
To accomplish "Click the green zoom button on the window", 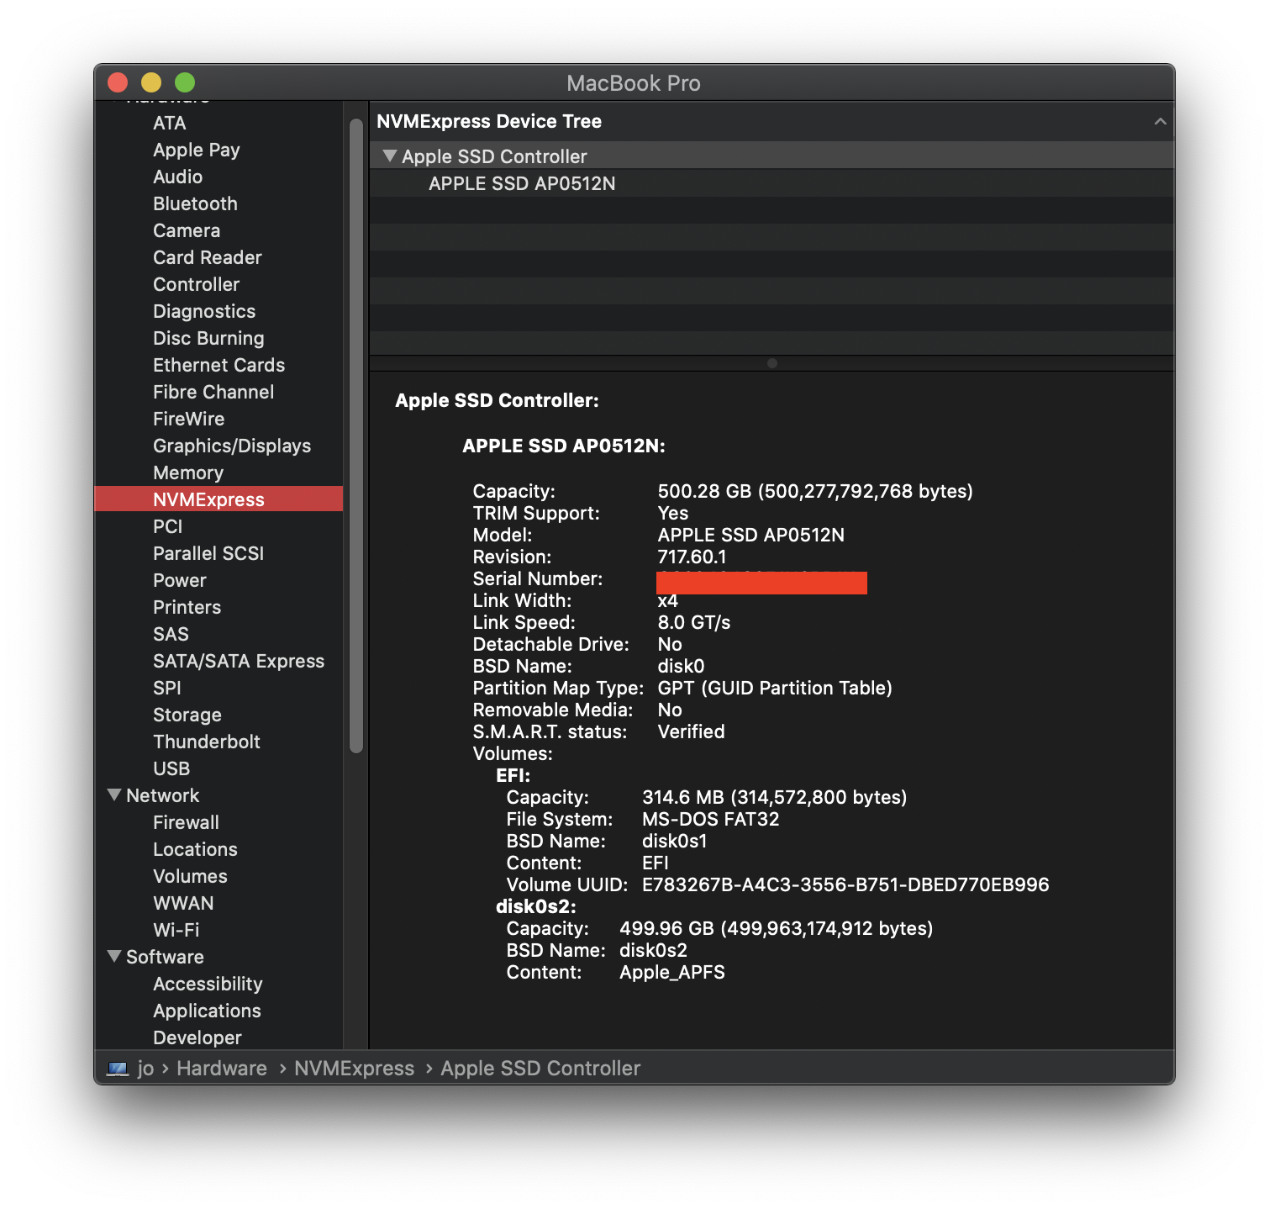I will (x=184, y=82).
